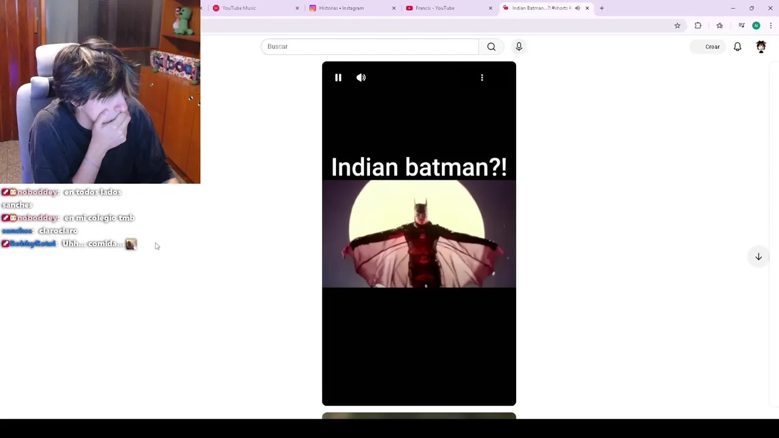779x438 pixels.
Task: Open a new browser tab
Action: pos(602,8)
